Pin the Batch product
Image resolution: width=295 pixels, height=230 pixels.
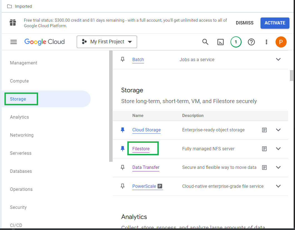coord(123,59)
